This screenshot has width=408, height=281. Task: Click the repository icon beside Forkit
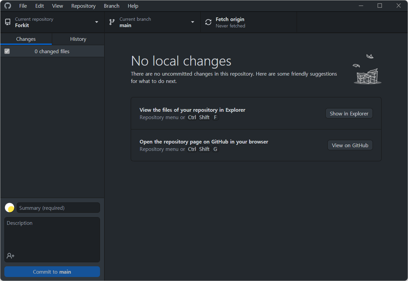point(8,22)
